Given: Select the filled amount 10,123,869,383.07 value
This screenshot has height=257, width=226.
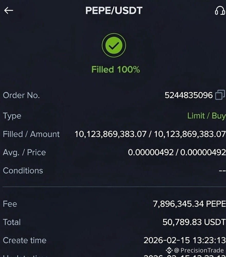Looking at the screenshot, I should (110, 134).
